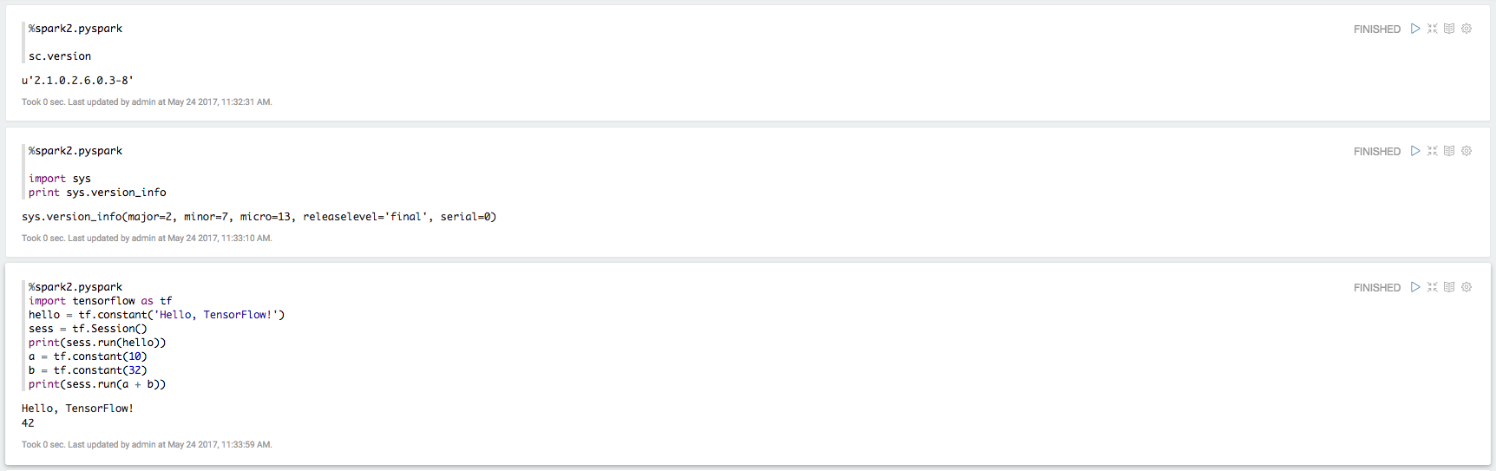Click the 'sess = tf.Session()' code line
This screenshot has height=471, width=1496.
tap(88, 329)
